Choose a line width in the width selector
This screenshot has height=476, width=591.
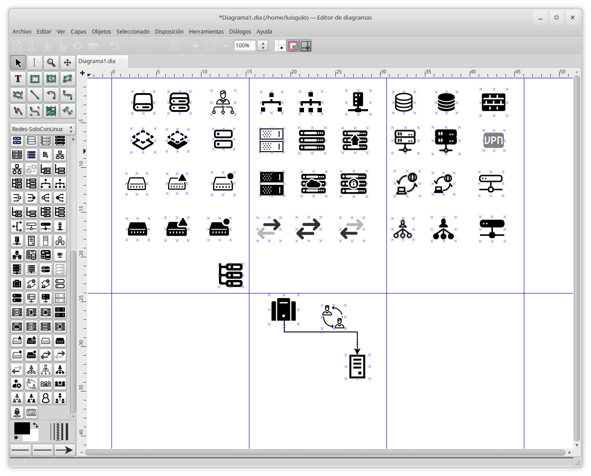tap(60, 432)
